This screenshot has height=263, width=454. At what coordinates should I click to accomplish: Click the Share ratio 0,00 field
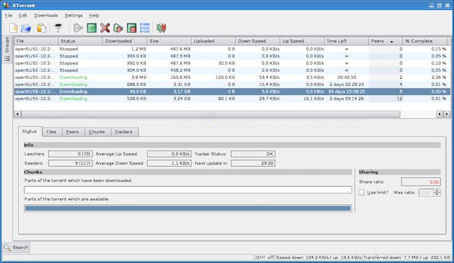(420, 182)
